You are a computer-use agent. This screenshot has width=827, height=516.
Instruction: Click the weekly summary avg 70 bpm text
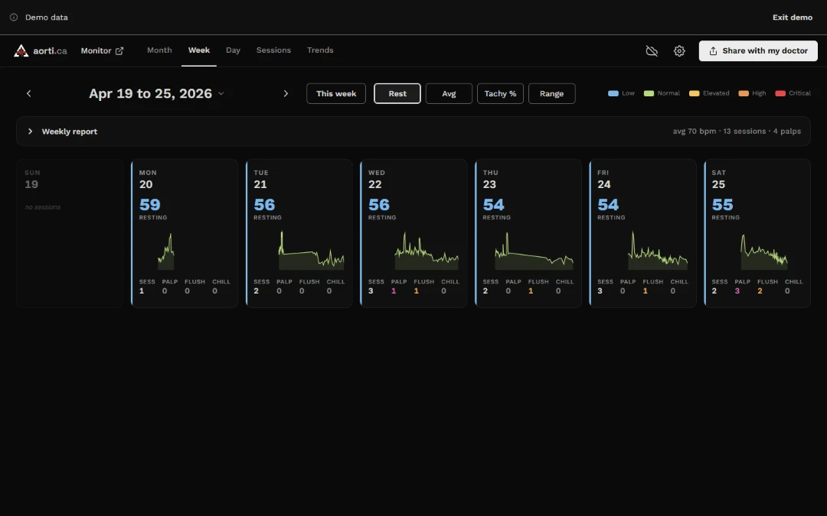pos(694,131)
